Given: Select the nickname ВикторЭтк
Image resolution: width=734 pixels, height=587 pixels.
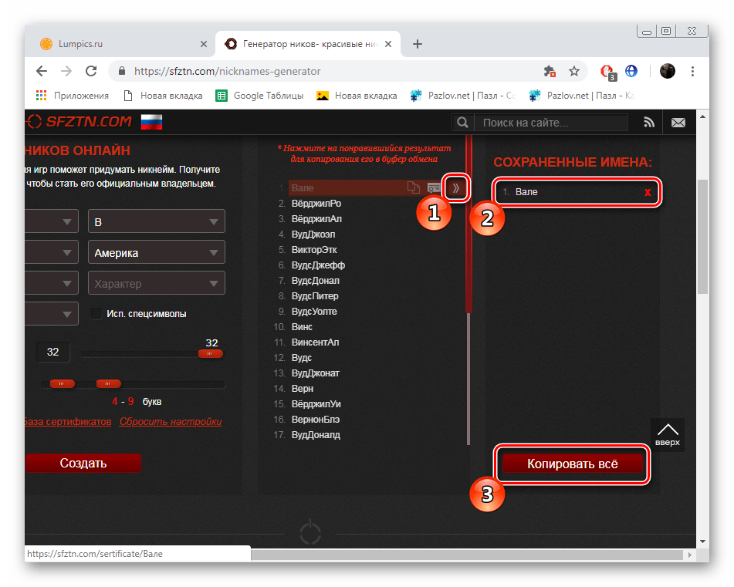Looking at the screenshot, I should click(314, 250).
